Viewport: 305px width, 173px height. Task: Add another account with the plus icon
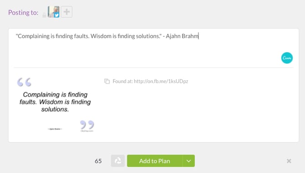coord(66,12)
